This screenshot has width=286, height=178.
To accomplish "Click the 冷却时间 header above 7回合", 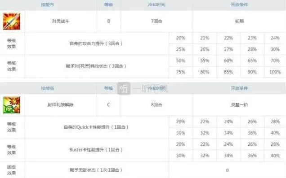I will [x=156, y=4].
